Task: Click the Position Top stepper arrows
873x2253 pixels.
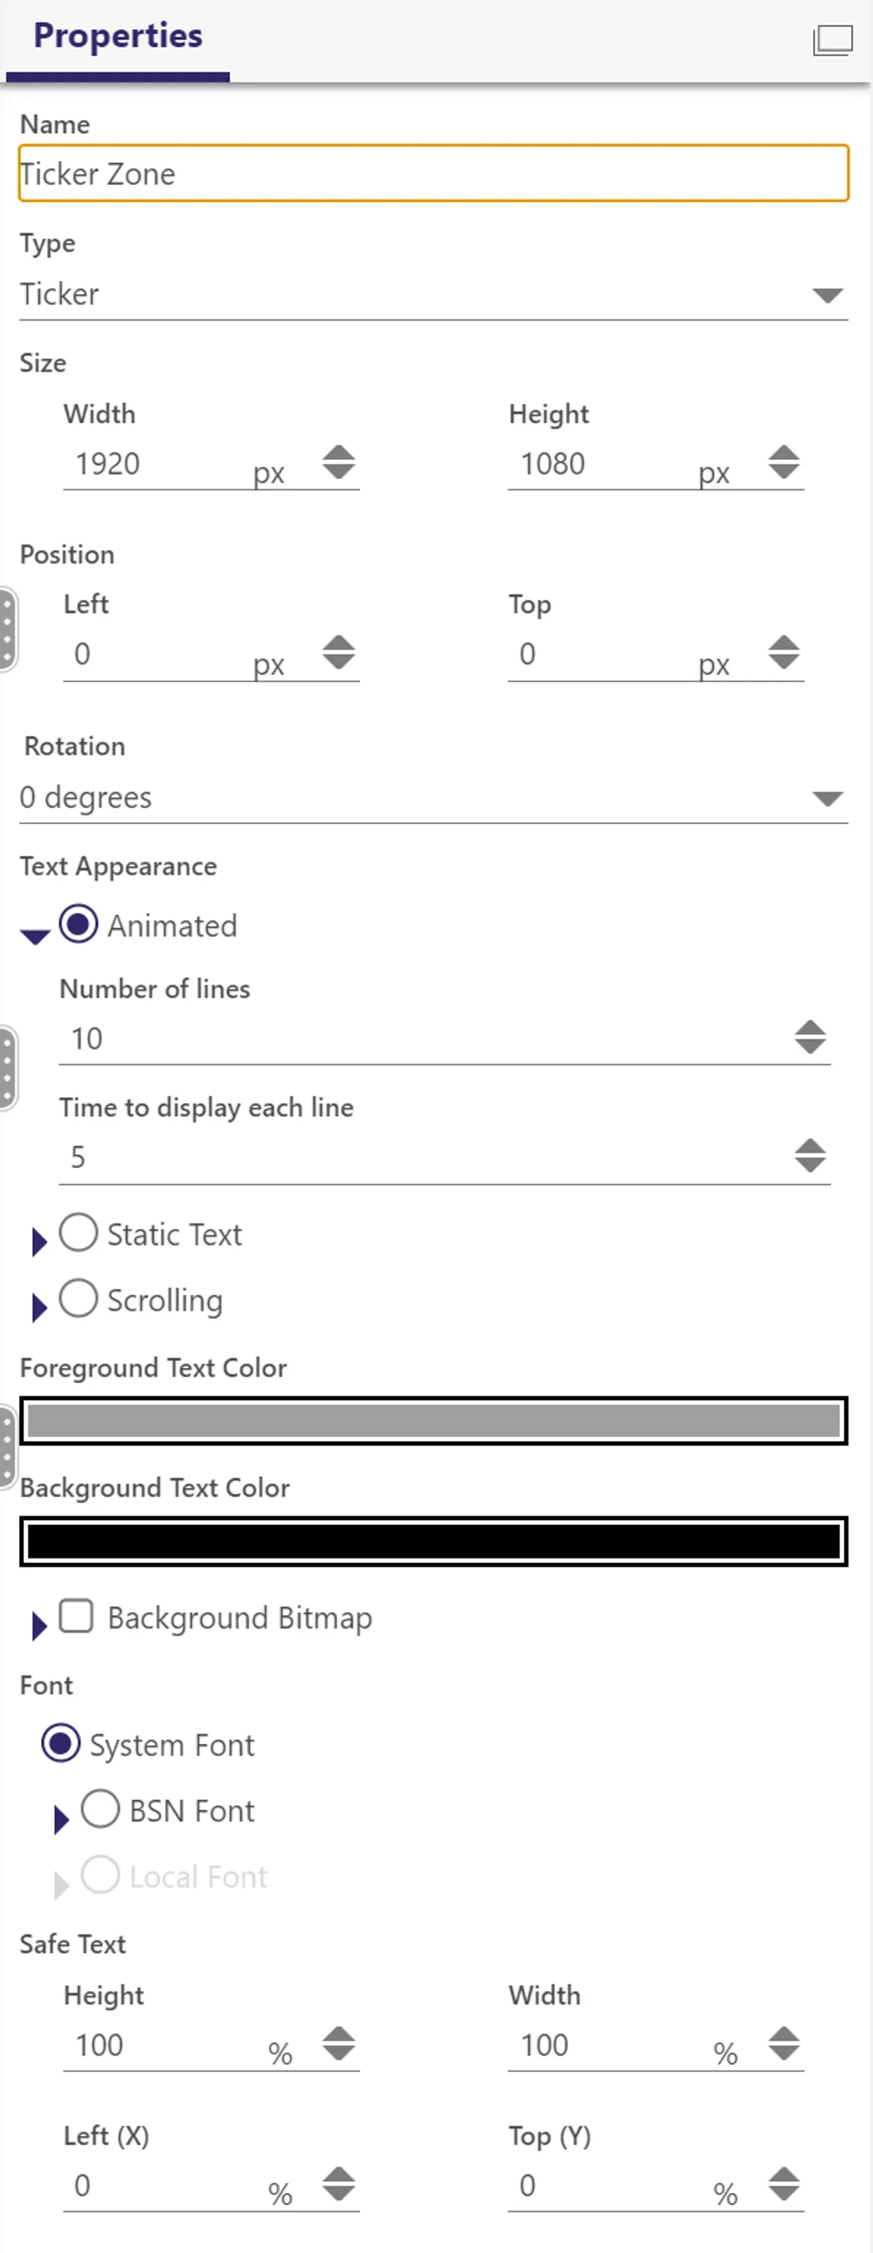Action: pos(784,652)
